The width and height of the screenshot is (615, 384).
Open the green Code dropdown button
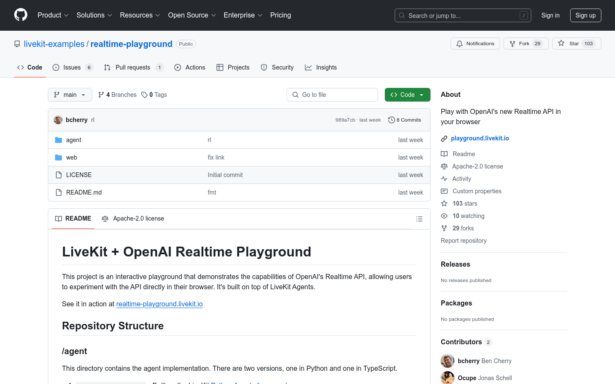(x=407, y=95)
